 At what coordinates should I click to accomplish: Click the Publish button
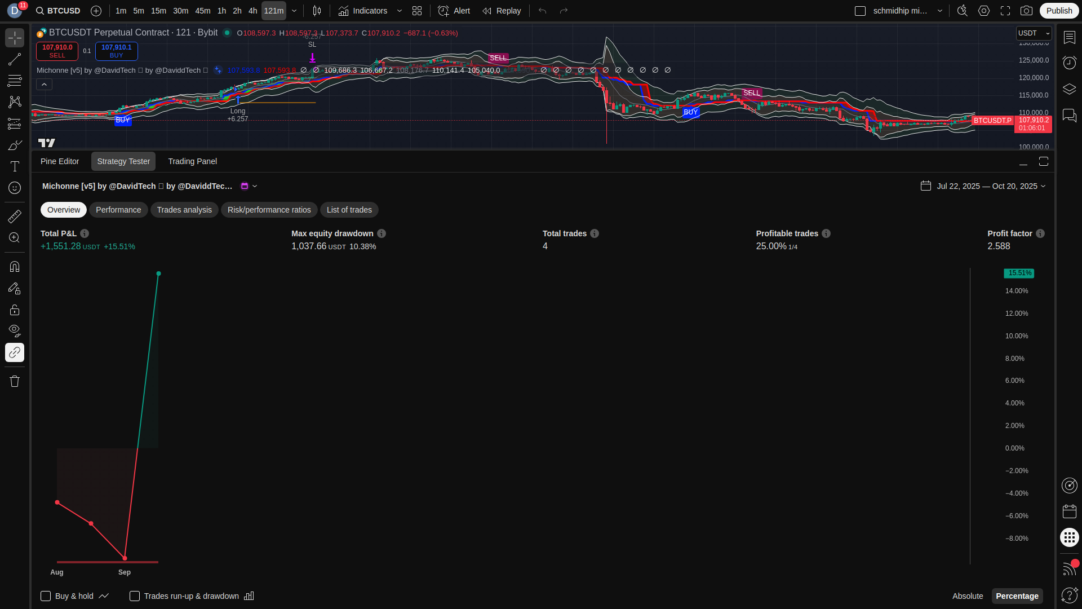point(1058,11)
